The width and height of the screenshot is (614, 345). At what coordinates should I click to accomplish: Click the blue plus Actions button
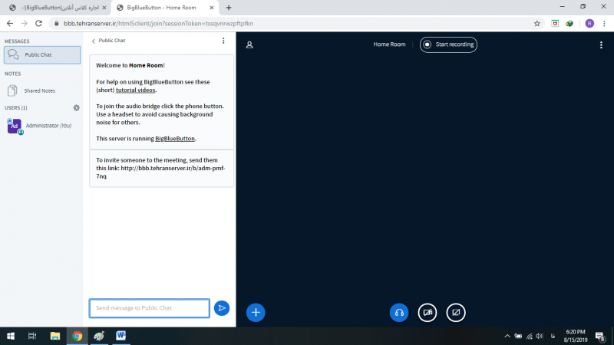(x=256, y=312)
